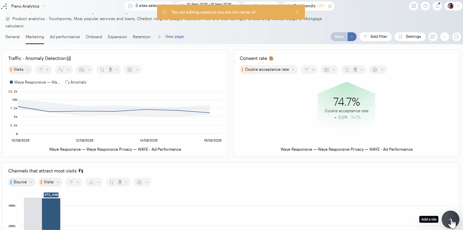This screenshot has height=230, width=463.
Task: Open the chart type dropdown in Traffic tile
Action: coord(64,70)
